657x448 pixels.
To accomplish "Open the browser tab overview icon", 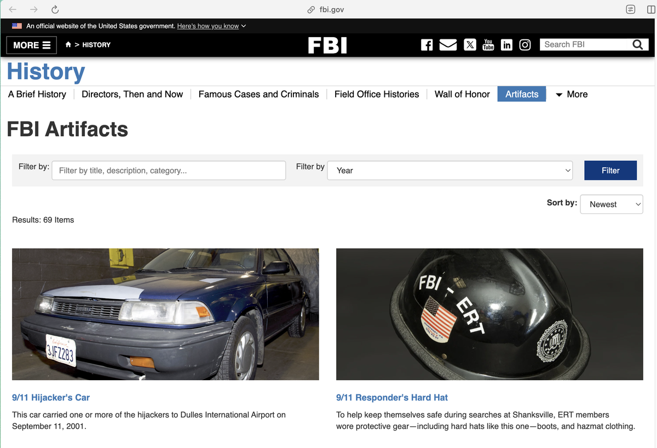I will pos(630,9).
